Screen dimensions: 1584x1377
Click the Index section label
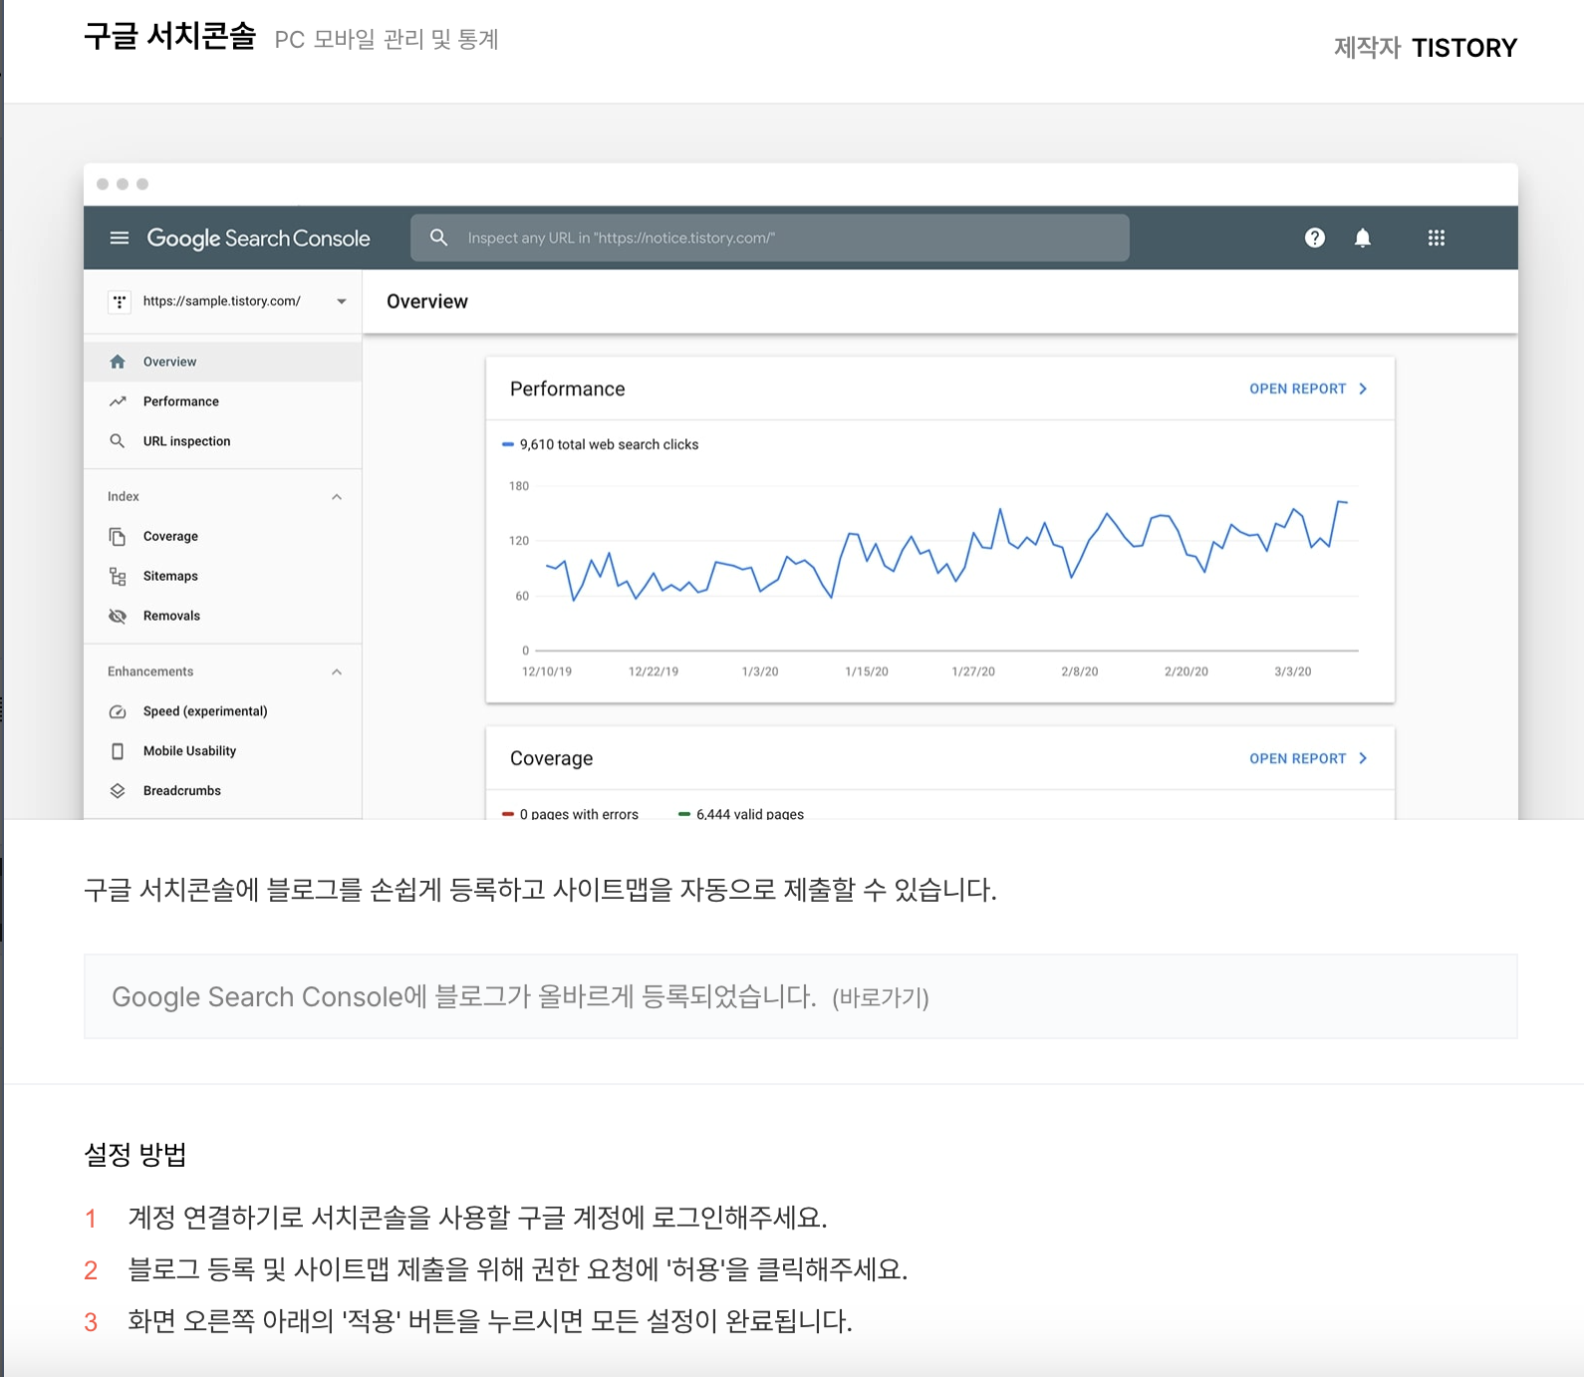[x=124, y=496]
